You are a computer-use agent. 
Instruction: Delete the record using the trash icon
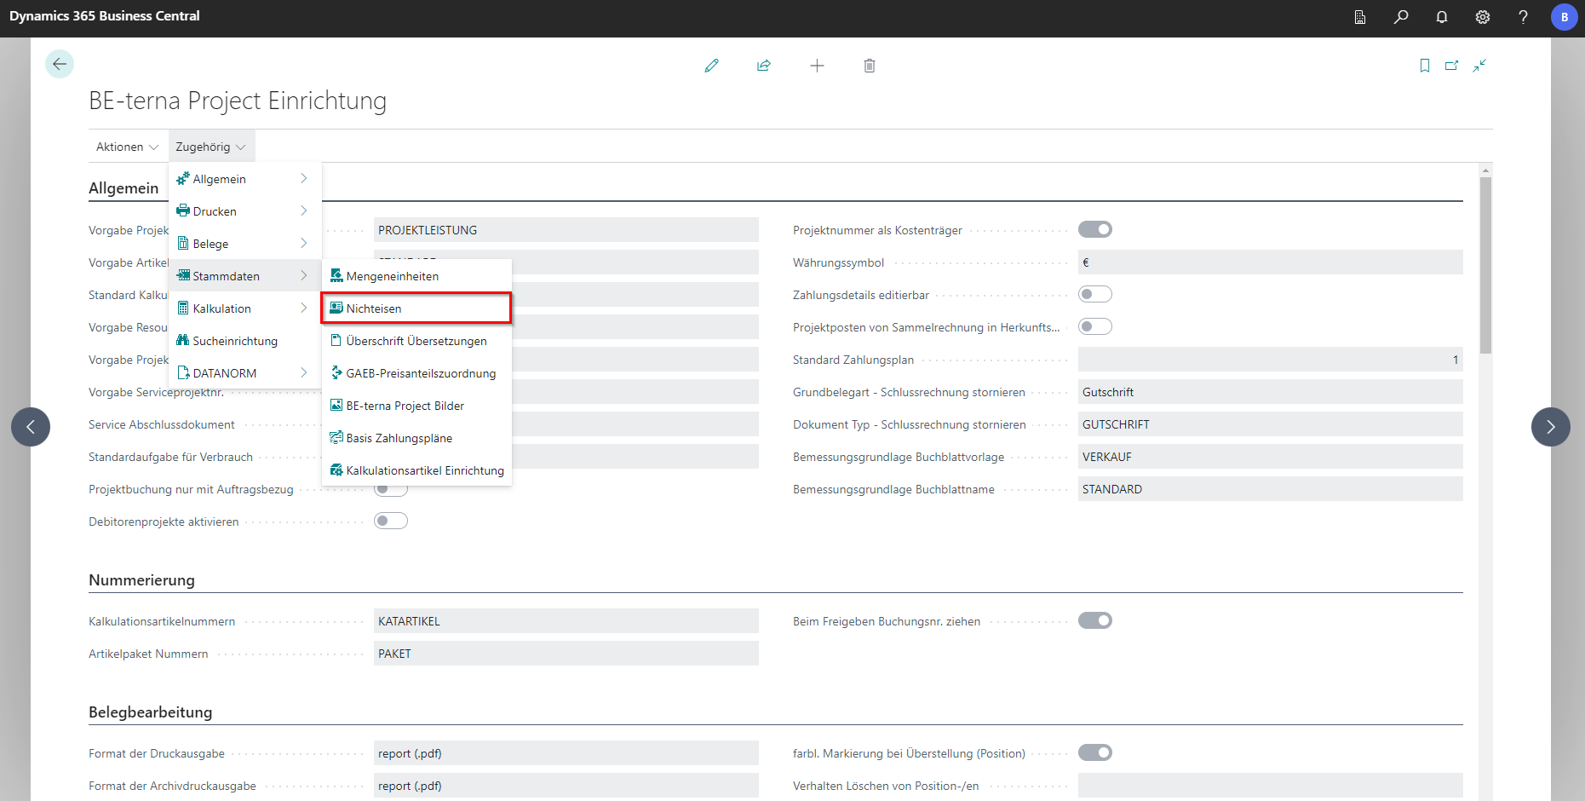869,66
